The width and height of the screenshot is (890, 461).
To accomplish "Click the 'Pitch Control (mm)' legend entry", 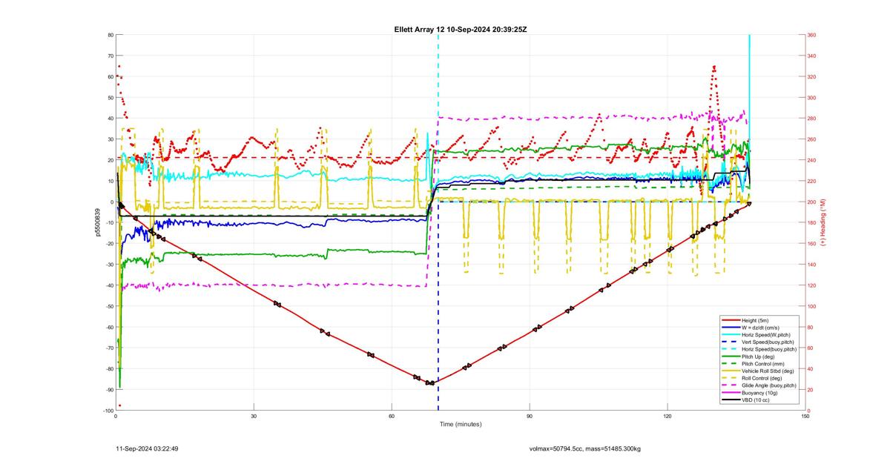I will click(x=763, y=364).
